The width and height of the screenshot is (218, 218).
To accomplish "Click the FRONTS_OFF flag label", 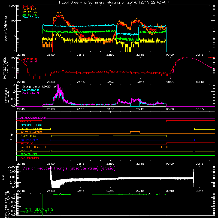I will point(29,155).
